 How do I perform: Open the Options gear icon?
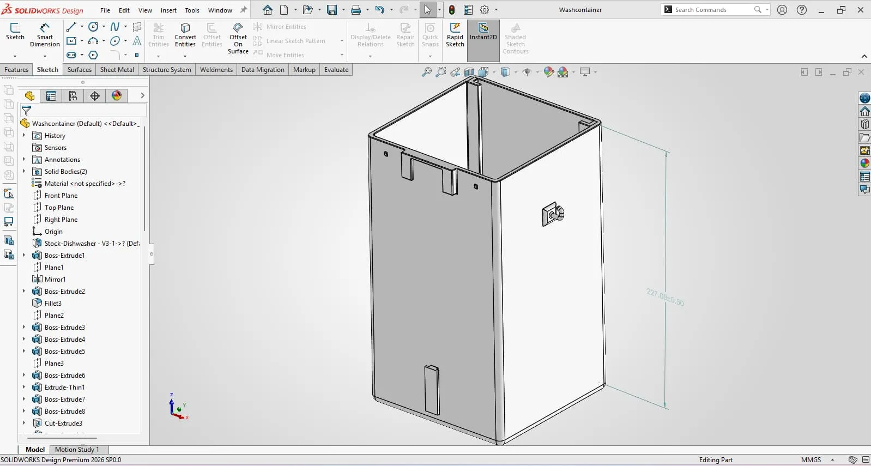pos(485,10)
